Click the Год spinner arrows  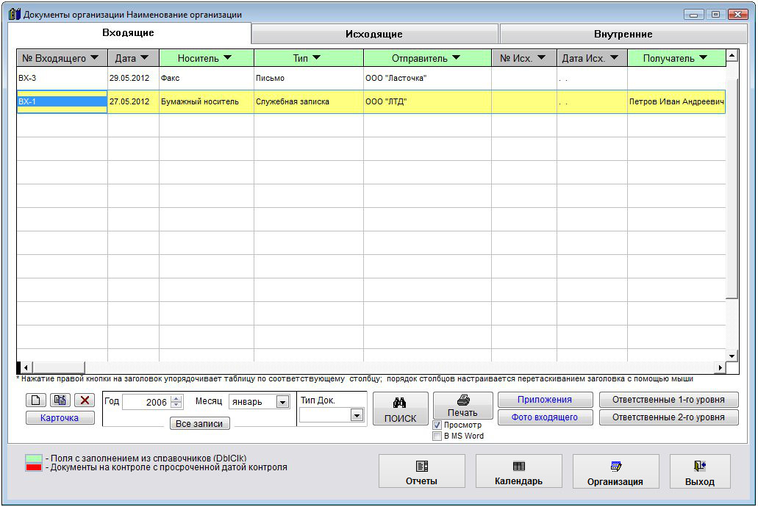(x=176, y=402)
